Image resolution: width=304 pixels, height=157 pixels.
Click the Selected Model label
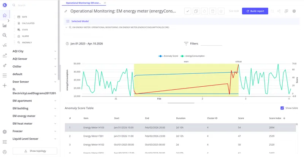pos(80,21)
